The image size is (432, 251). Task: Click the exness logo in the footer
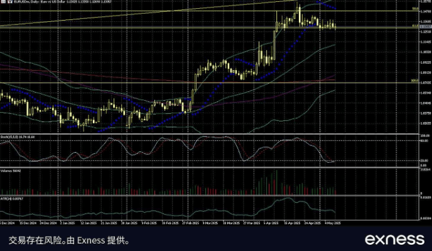click(394, 240)
